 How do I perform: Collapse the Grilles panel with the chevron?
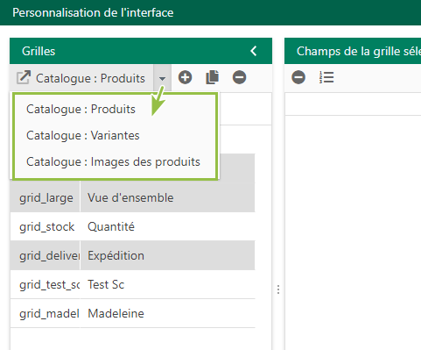click(254, 51)
